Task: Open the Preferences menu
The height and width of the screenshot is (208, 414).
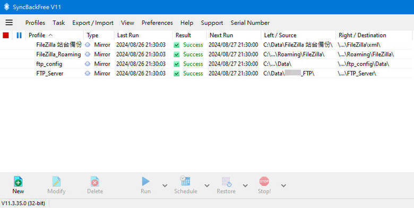Action: [x=157, y=23]
